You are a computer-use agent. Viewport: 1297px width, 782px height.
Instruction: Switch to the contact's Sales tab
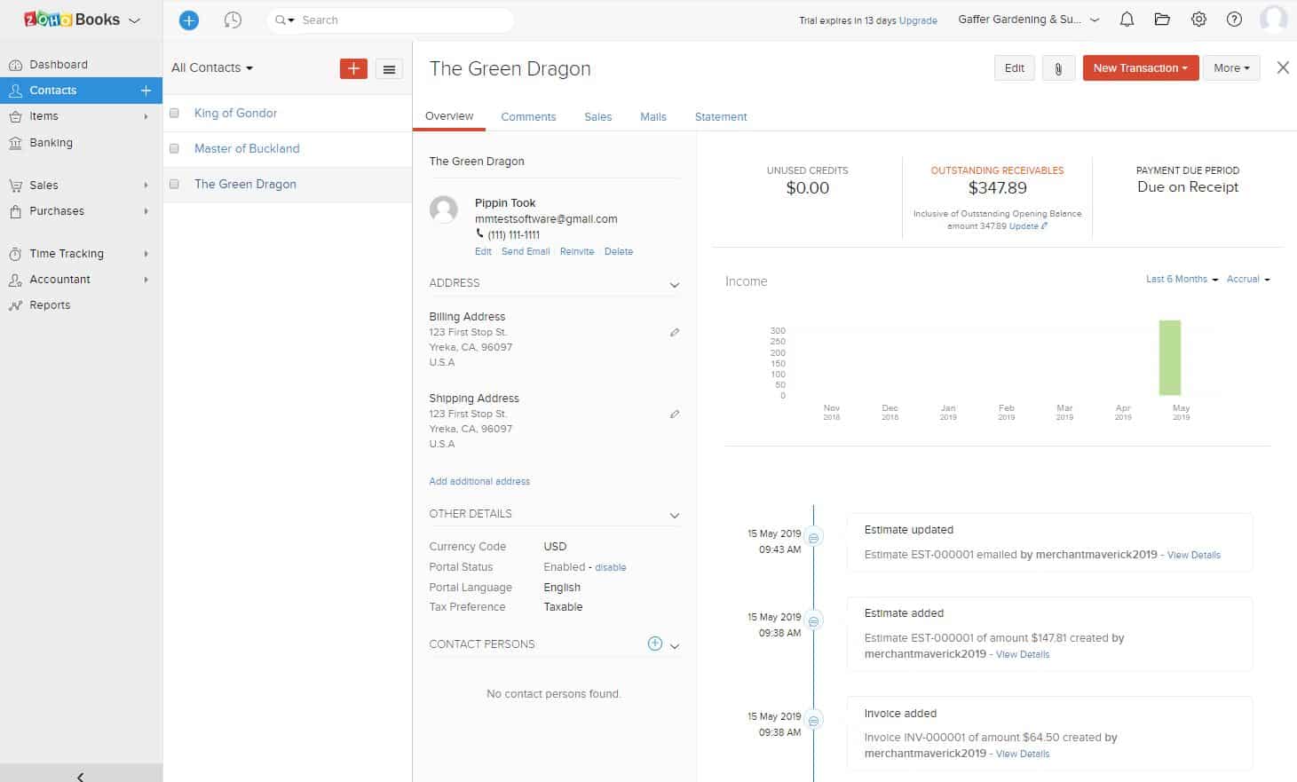tap(597, 116)
